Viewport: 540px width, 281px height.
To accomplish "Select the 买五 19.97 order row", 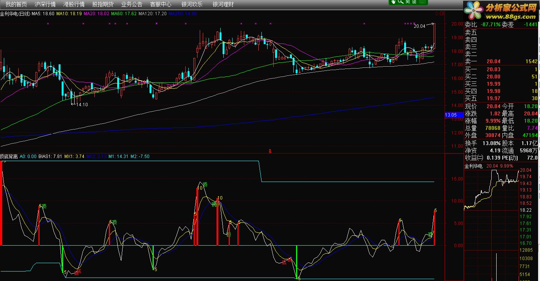I will point(502,98).
